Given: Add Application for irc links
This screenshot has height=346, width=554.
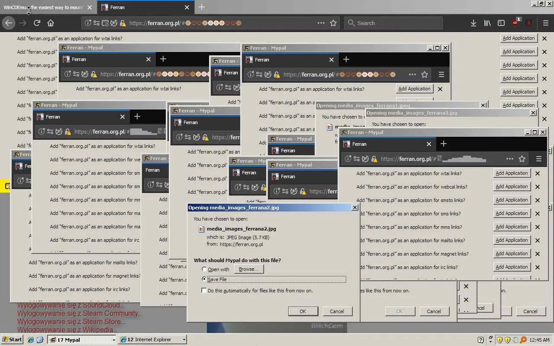Looking at the screenshot, I should coord(512,267).
